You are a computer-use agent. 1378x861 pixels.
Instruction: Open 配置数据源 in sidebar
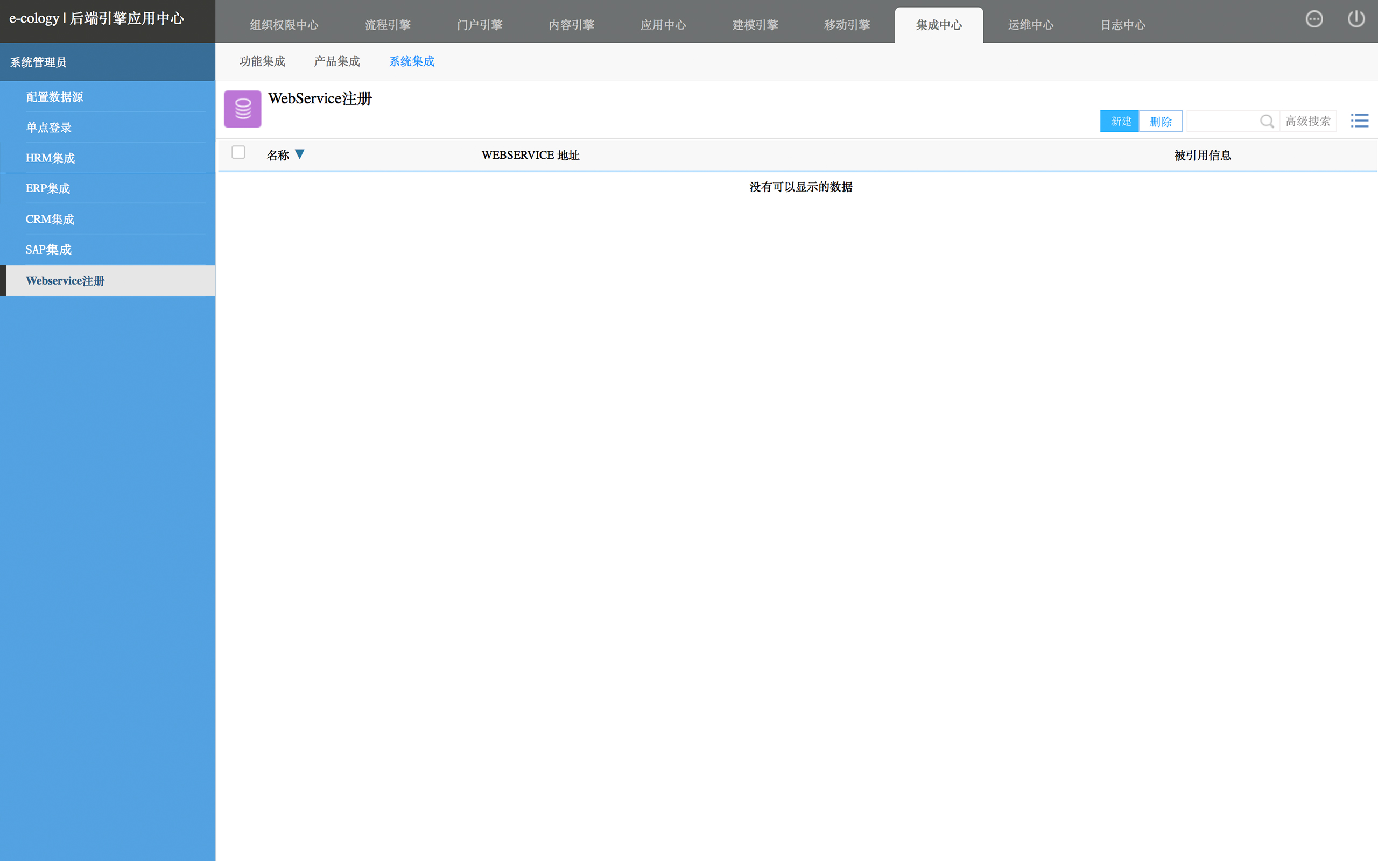pyautogui.click(x=55, y=97)
